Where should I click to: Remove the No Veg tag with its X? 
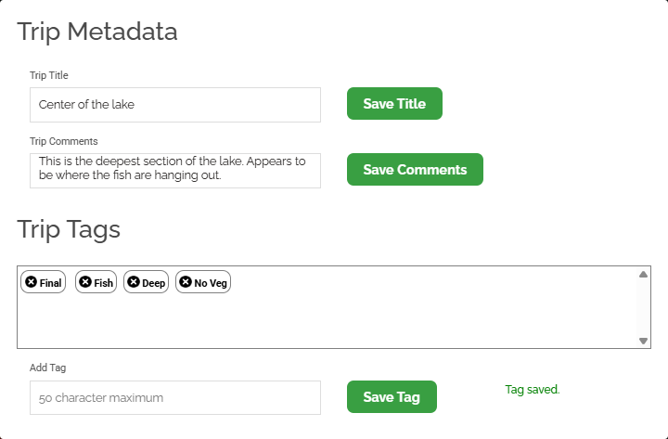(x=186, y=282)
